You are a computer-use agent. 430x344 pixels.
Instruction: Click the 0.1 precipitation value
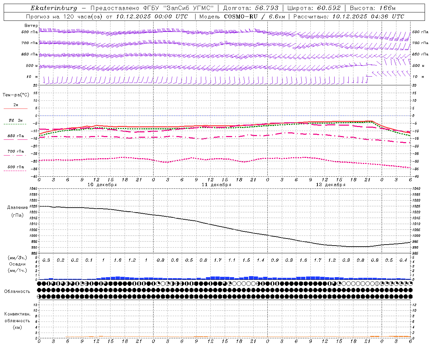[x=89, y=260]
